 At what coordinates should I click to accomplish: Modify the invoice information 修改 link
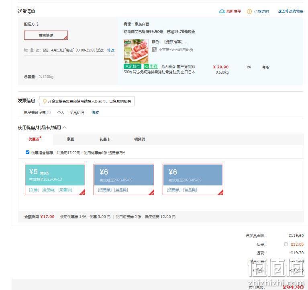pyautogui.click(x=95, y=113)
